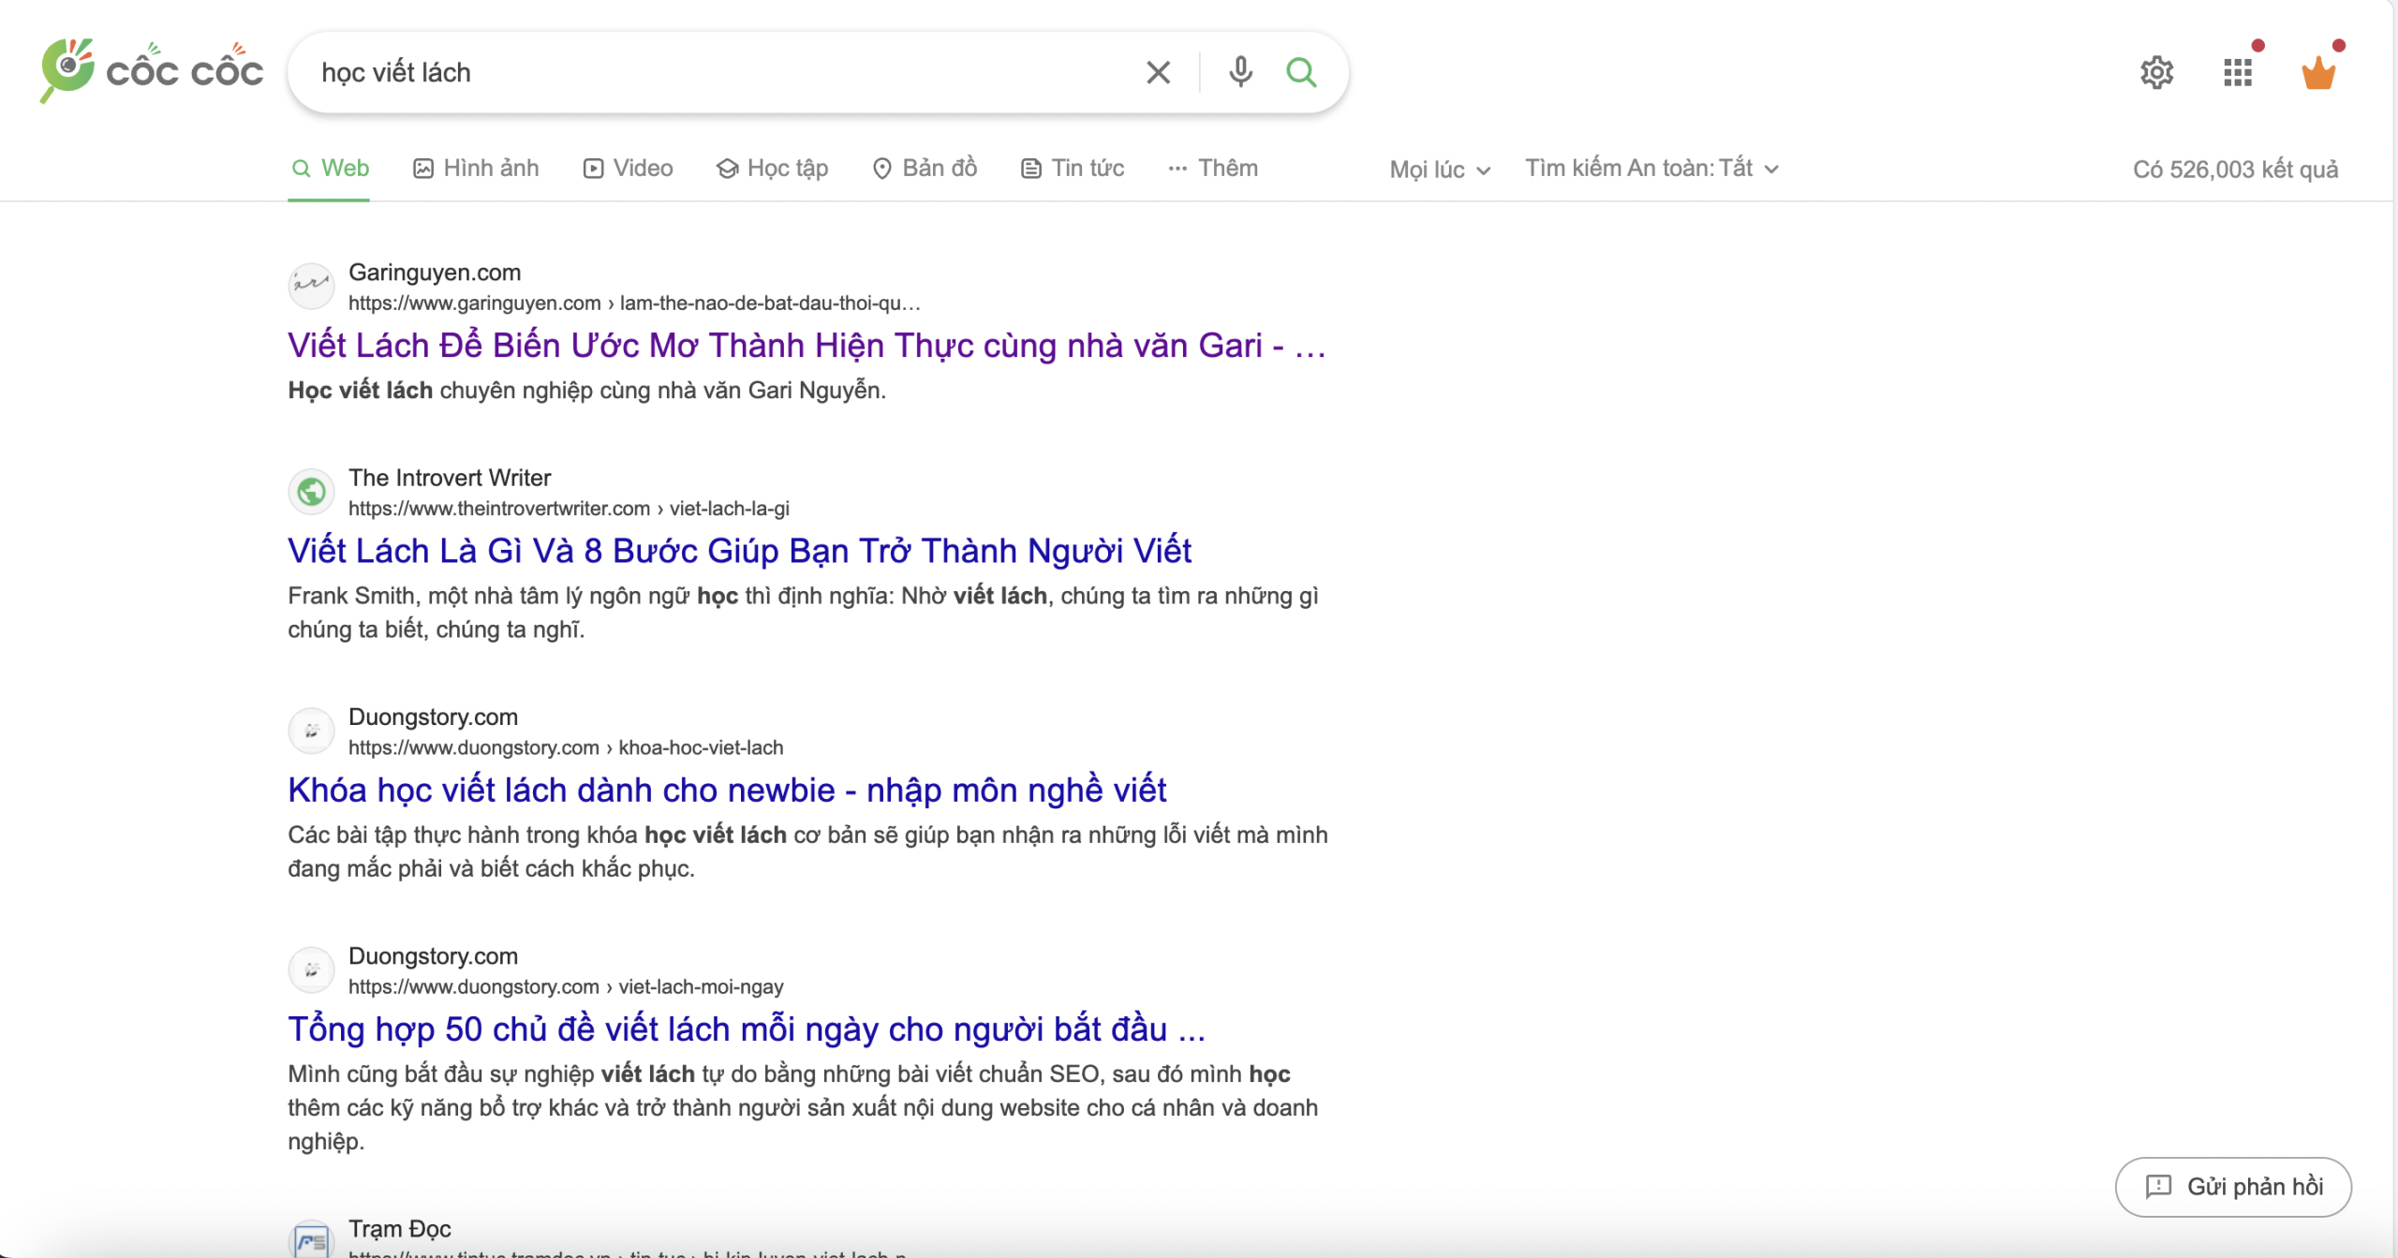Expand the Mọi lúc time filter
The width and height of the screenshot is (2398, 1258).
coord(1439,170)
